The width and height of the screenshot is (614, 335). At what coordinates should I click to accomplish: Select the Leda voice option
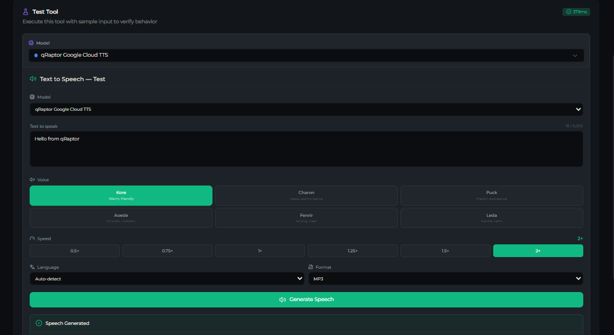[x=492, y=218]
